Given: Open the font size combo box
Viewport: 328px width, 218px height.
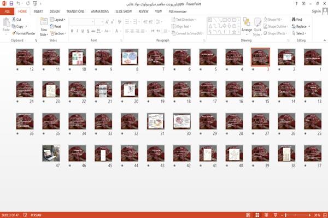Looking at the screenshot, I should (99, 22).
